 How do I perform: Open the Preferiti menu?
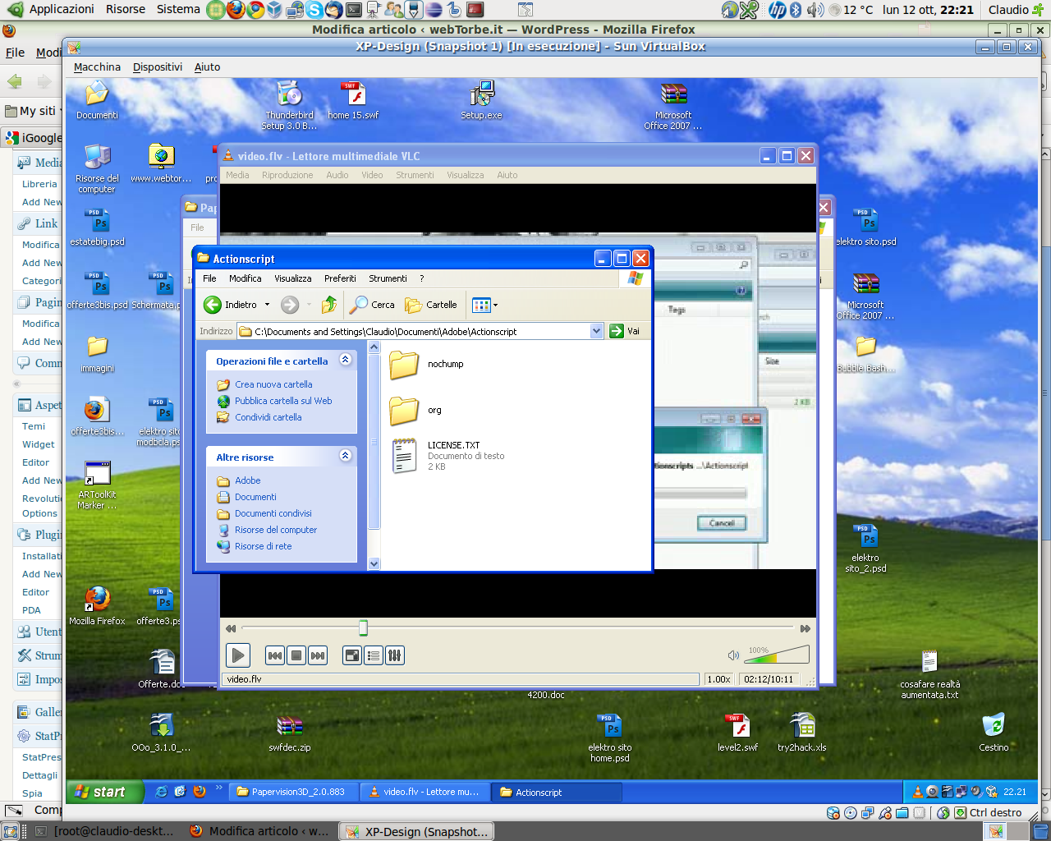(340, 278)
